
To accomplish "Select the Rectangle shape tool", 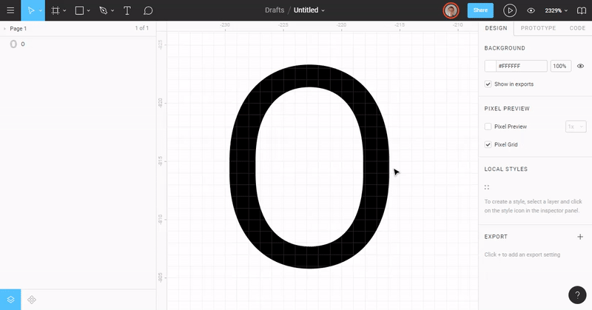I will coord(79,10).
